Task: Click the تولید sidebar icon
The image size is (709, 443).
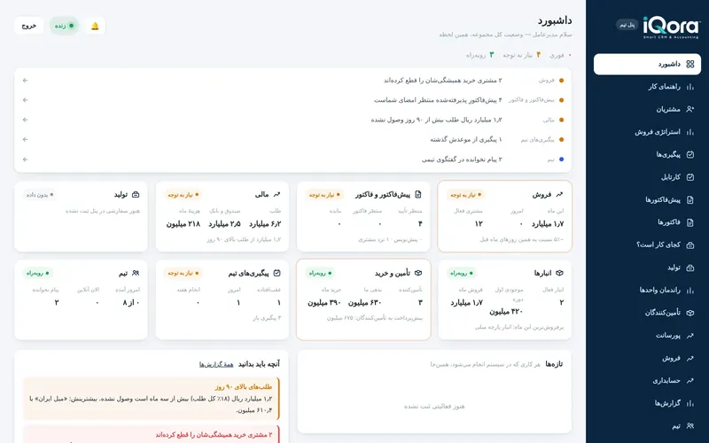Action: (x=690, y=268)
